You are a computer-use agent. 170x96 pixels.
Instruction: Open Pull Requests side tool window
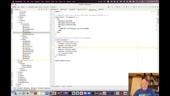point(12,26)
